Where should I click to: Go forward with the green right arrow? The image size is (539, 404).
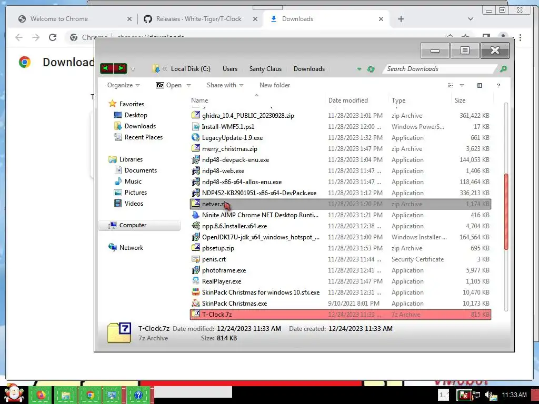pyautogui.click(x=121, y=68)
